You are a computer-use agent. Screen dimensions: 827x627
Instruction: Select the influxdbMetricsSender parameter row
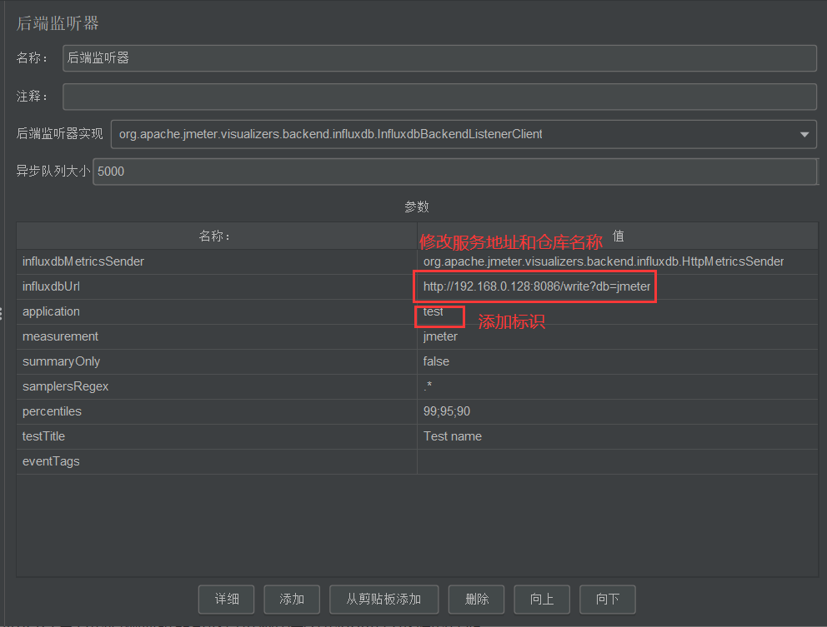click(x=217, y=262)
